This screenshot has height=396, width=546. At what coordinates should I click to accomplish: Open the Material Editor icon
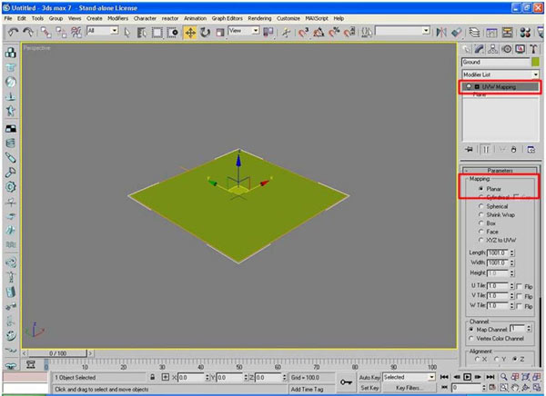[525, 33]
